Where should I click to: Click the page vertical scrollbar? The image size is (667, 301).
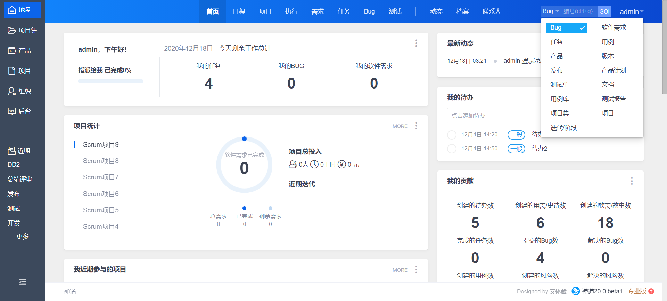(664, 47)
